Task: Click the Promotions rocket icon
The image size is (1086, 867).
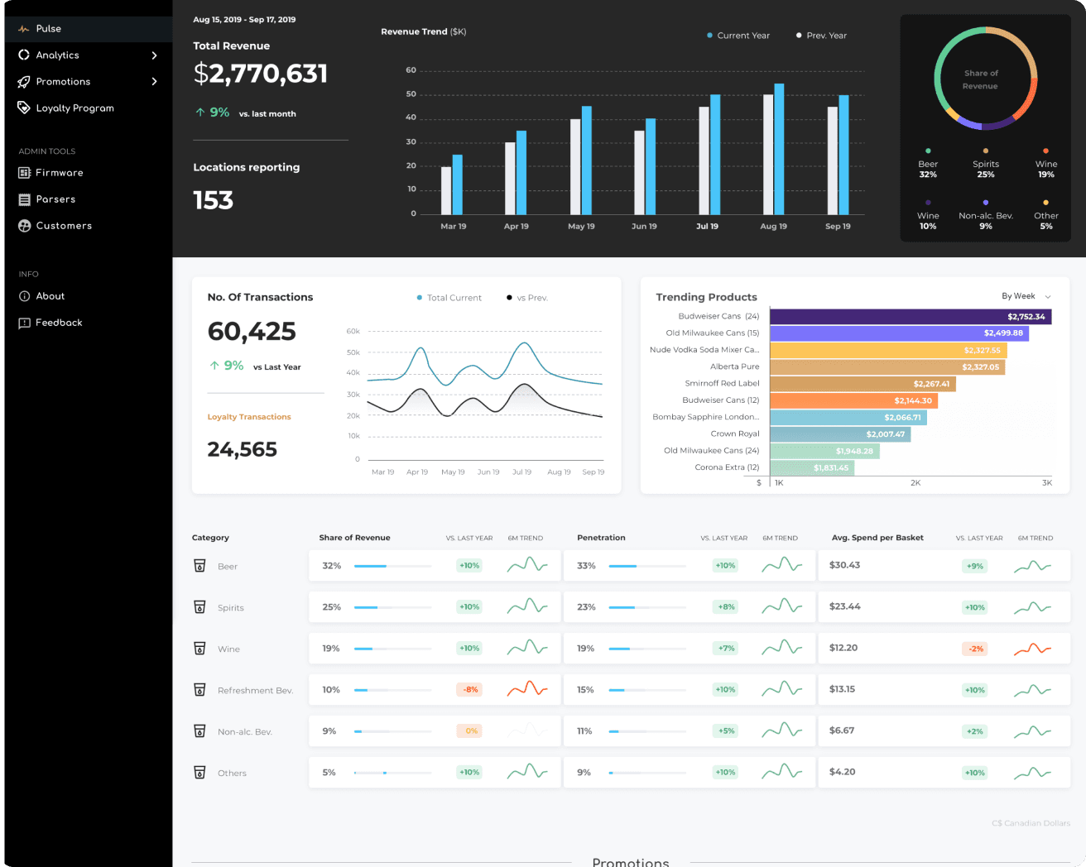Action: pos(24,82)
